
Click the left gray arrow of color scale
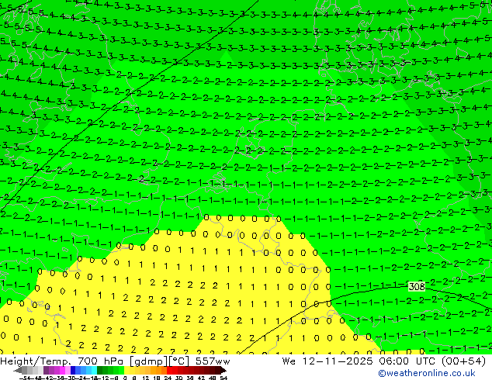coord(18,370)
